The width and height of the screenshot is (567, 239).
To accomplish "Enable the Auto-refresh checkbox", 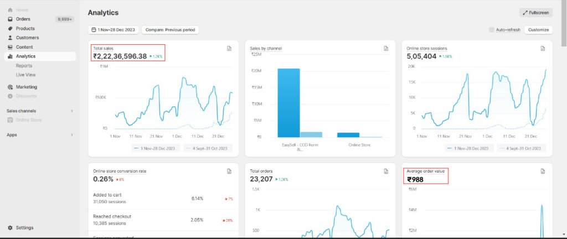I will coord(492,30).
